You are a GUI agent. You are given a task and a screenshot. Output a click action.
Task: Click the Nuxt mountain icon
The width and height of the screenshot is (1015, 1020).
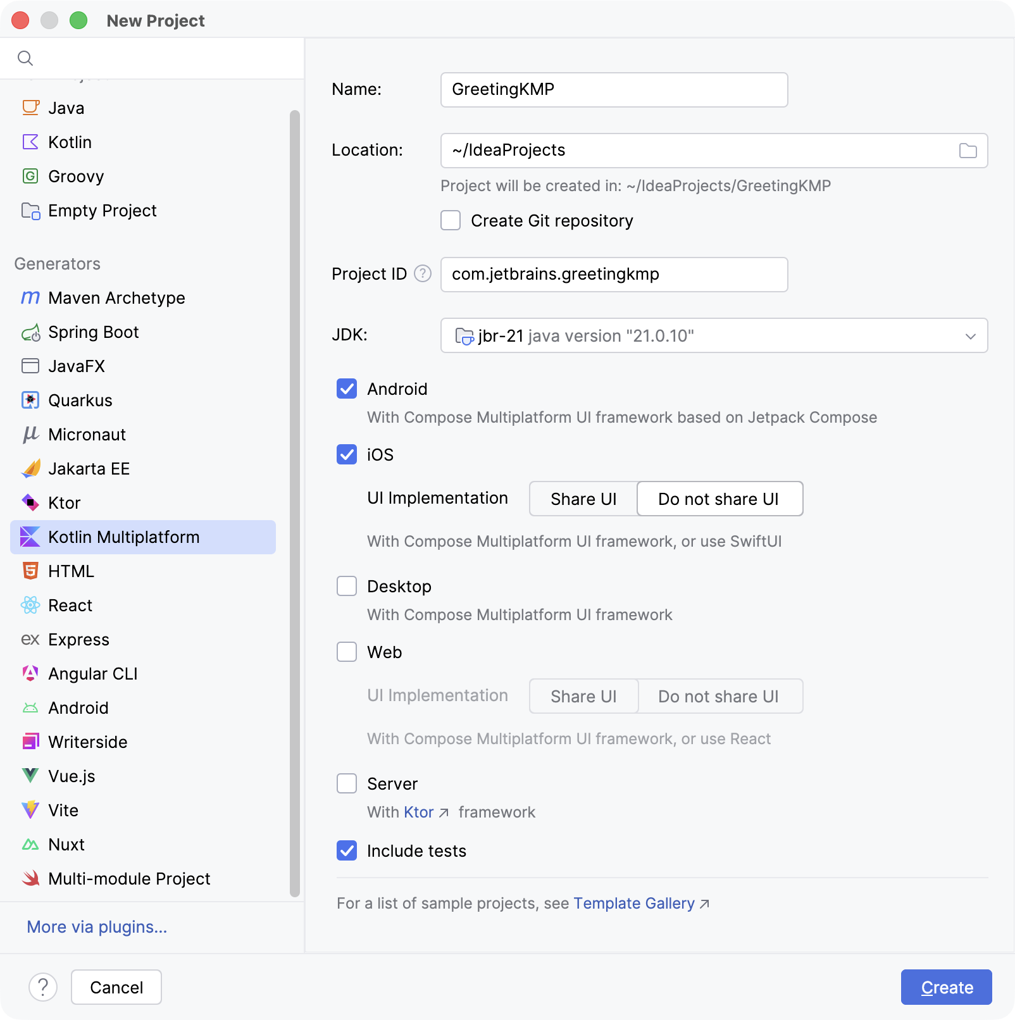click(30, 844)
